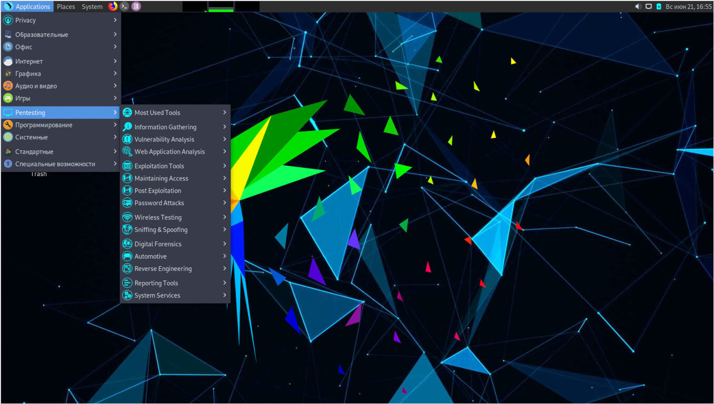
Task: Expand the Reverse Engineering submenu arrow
Action: (225, 268)
